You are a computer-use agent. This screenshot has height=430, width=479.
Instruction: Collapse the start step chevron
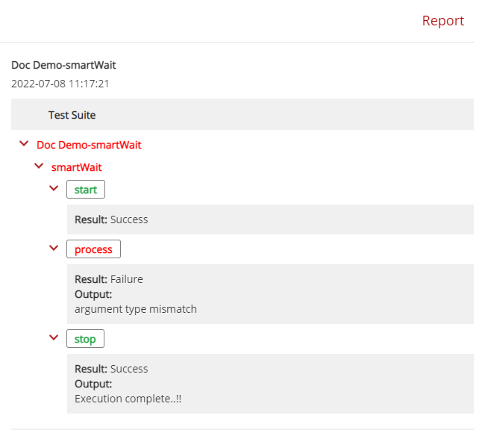54,188
